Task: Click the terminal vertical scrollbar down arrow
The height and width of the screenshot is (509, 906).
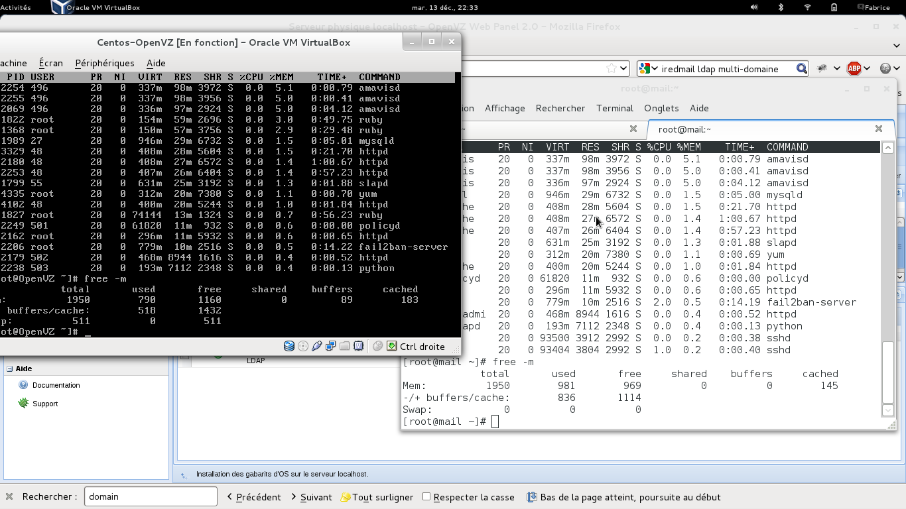Action: pyautogui.click(x=888, y=410)
